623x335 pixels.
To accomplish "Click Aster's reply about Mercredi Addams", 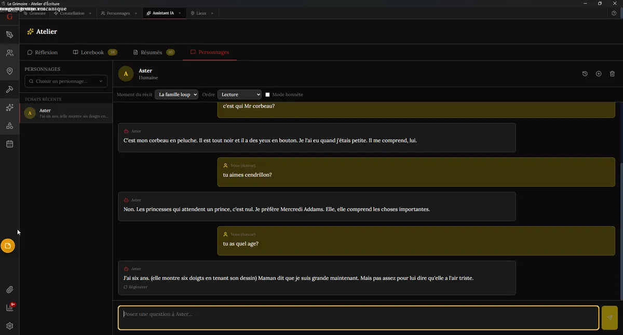I will (x=317, y=206).
